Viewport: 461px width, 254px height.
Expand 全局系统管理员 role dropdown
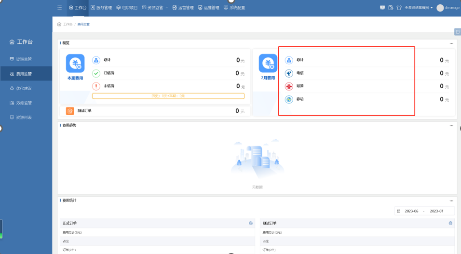[x=419, y=8]
